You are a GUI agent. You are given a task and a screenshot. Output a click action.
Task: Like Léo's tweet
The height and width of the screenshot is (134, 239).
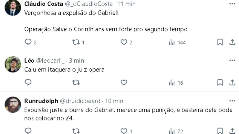click(124, 82)
